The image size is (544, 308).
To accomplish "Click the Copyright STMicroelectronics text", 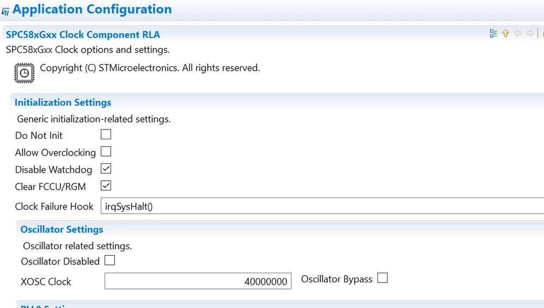I will 150,67.
